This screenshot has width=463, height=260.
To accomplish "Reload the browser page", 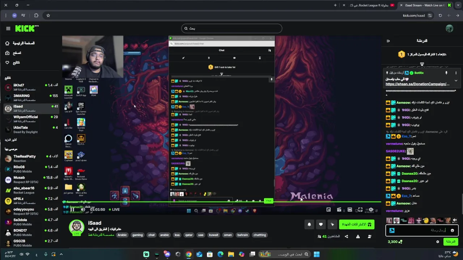I will 440,16.
